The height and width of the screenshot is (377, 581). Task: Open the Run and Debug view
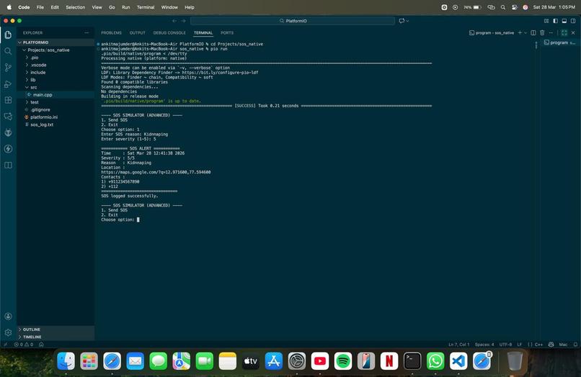tap(8, 84)
